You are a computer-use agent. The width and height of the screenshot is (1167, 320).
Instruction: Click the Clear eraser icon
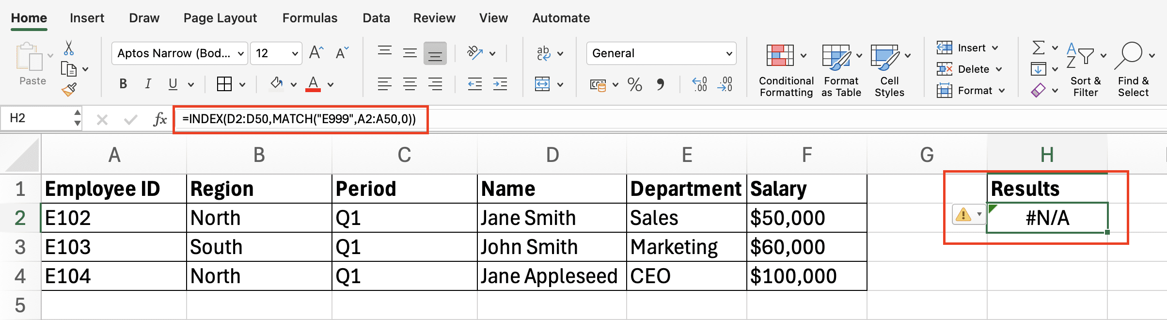coord(1038,90)
